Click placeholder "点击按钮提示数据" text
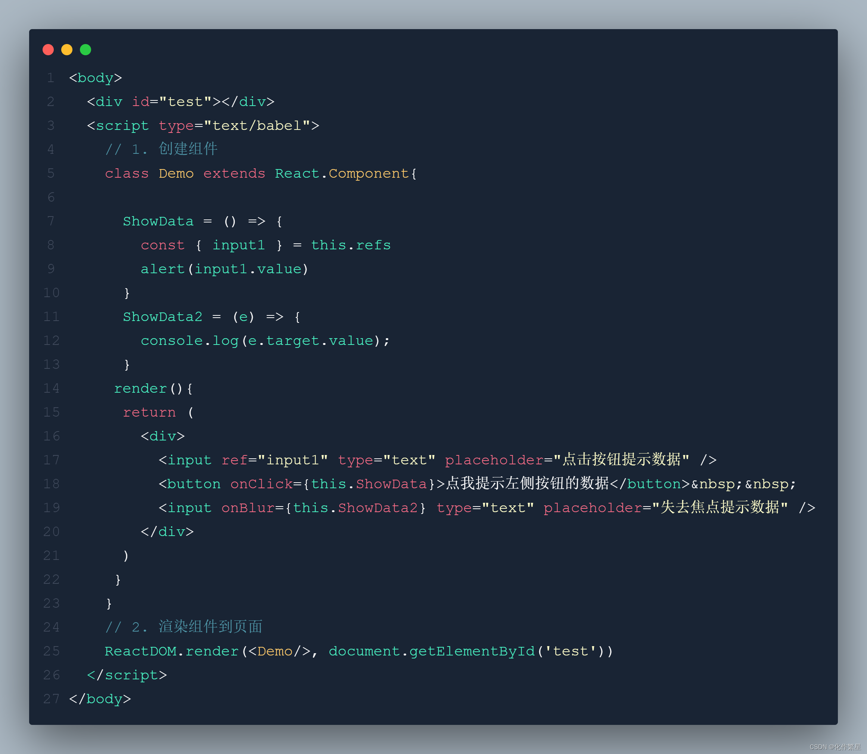Viewport: 867px width, 754px height. (x=621, y=459)
